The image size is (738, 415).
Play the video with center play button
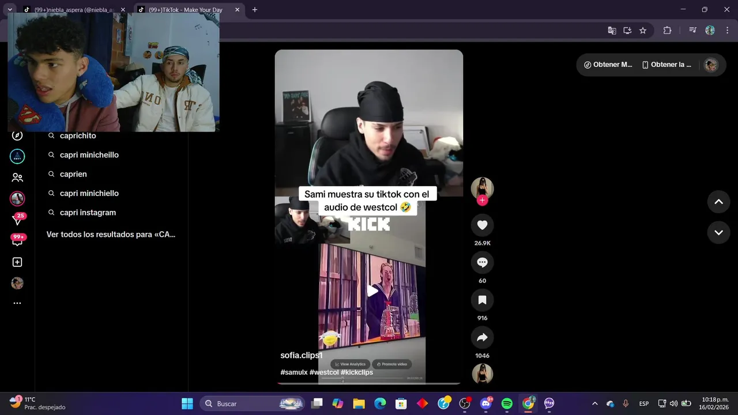click(x=372, y=291)
